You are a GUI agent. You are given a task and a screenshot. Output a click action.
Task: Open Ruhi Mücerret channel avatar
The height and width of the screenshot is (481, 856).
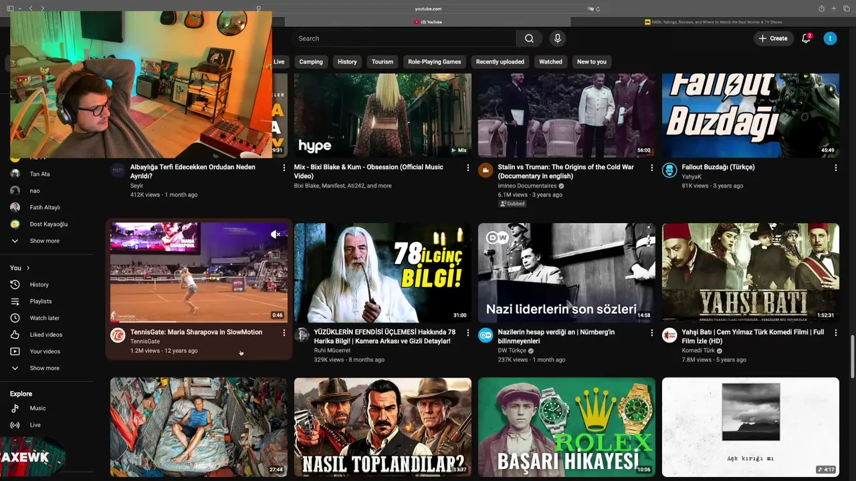click(302, 335)
